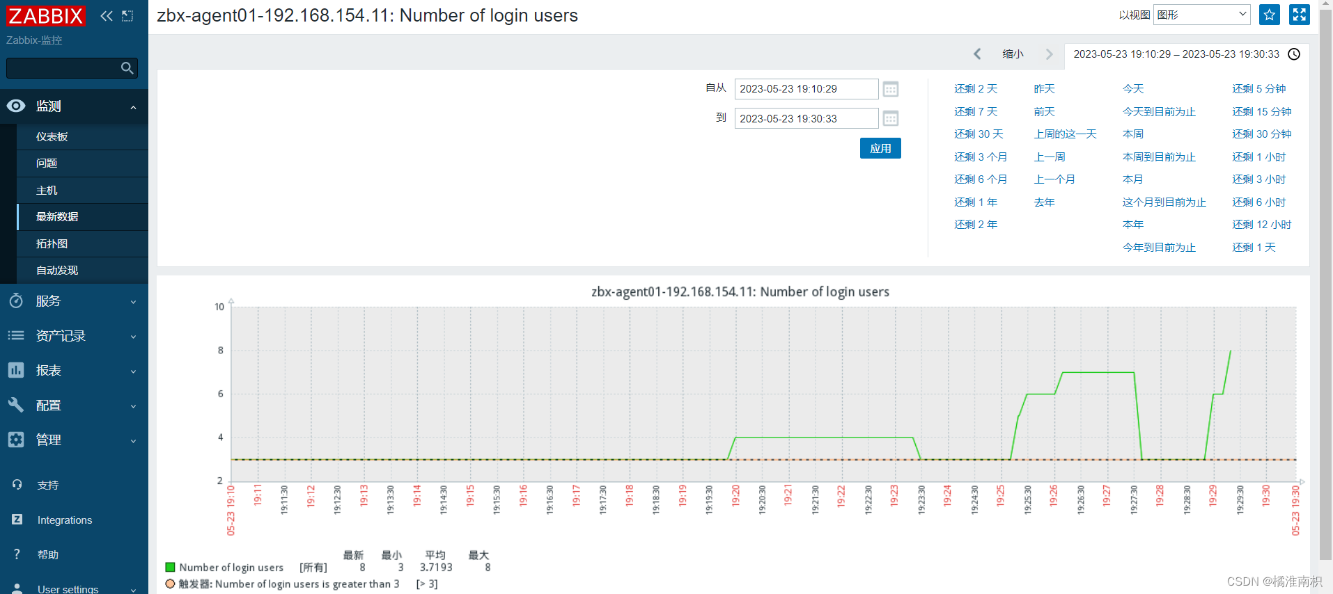Select time range 还剩 6 个月
This screenshot has width=1333, height=594.
(x=981, y=179)
